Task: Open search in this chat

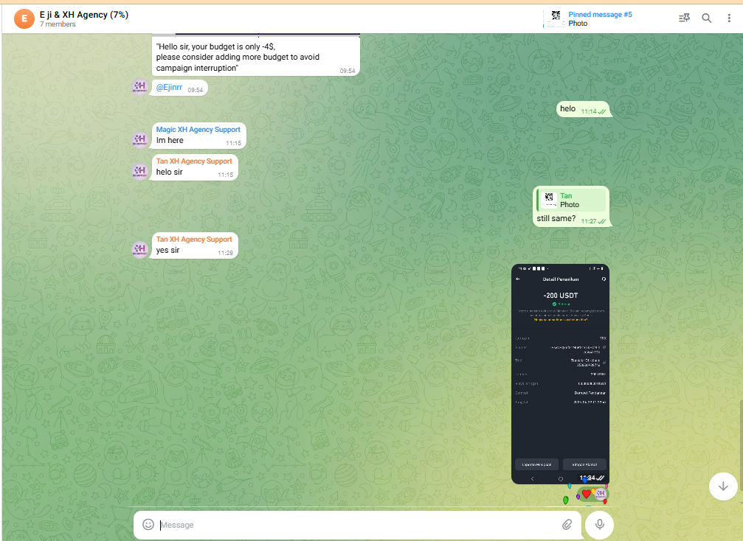Action: point(706,18)
